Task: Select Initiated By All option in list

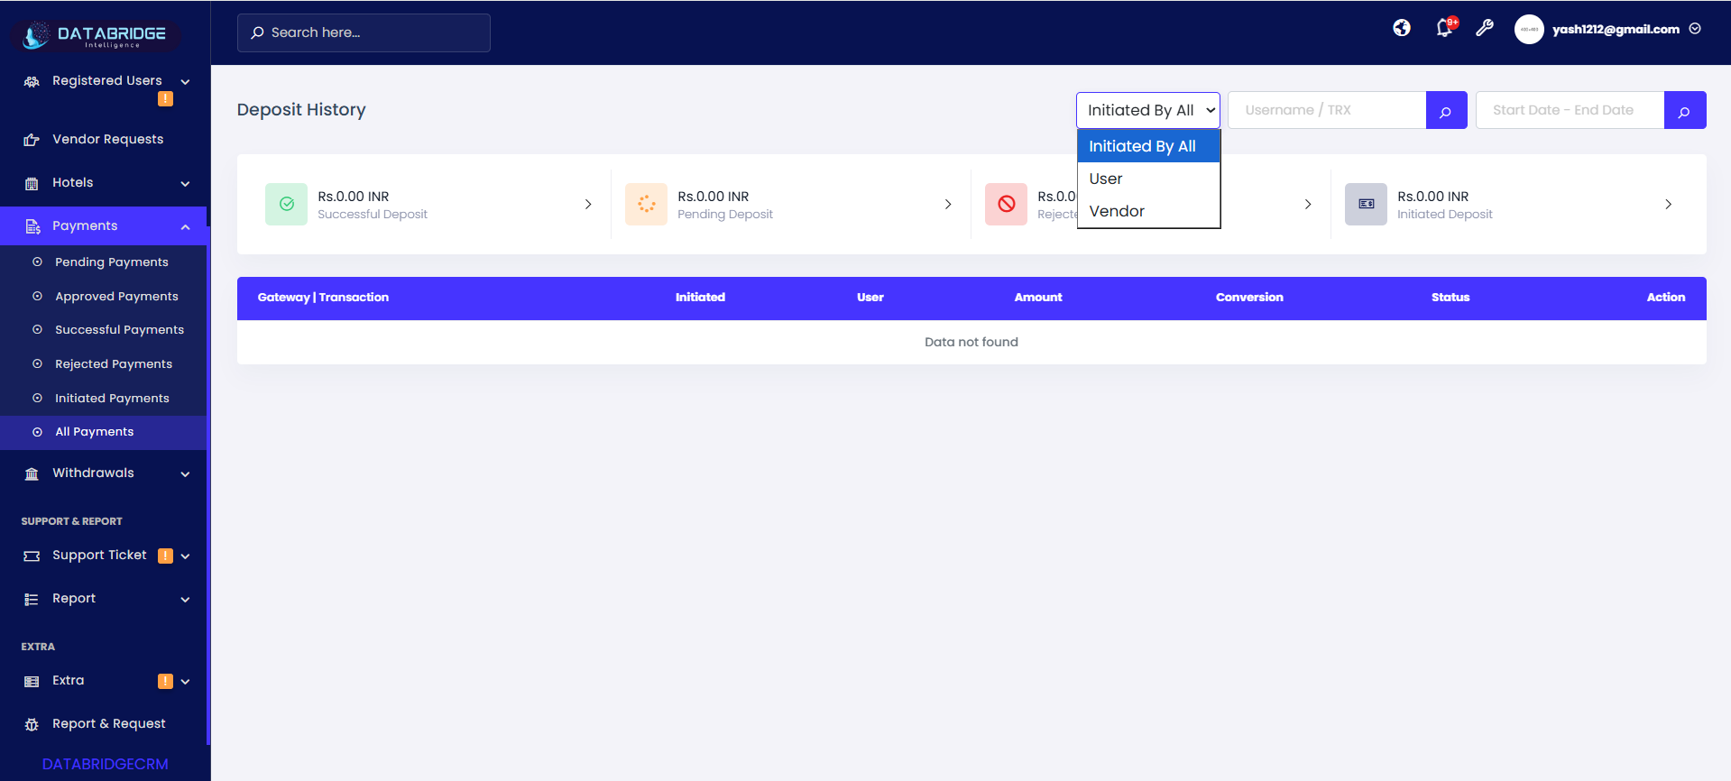Action: (1148, 146)
